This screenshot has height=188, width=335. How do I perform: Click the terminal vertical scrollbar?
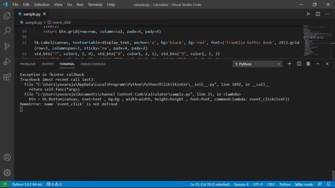point(333,175)
